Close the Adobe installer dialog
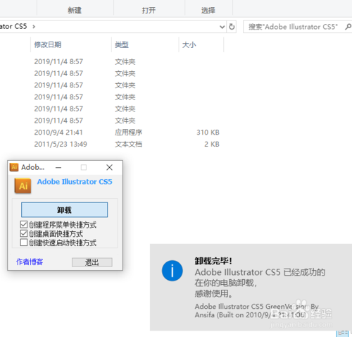Viewport: 352px width, 337px height. point(109,167)
